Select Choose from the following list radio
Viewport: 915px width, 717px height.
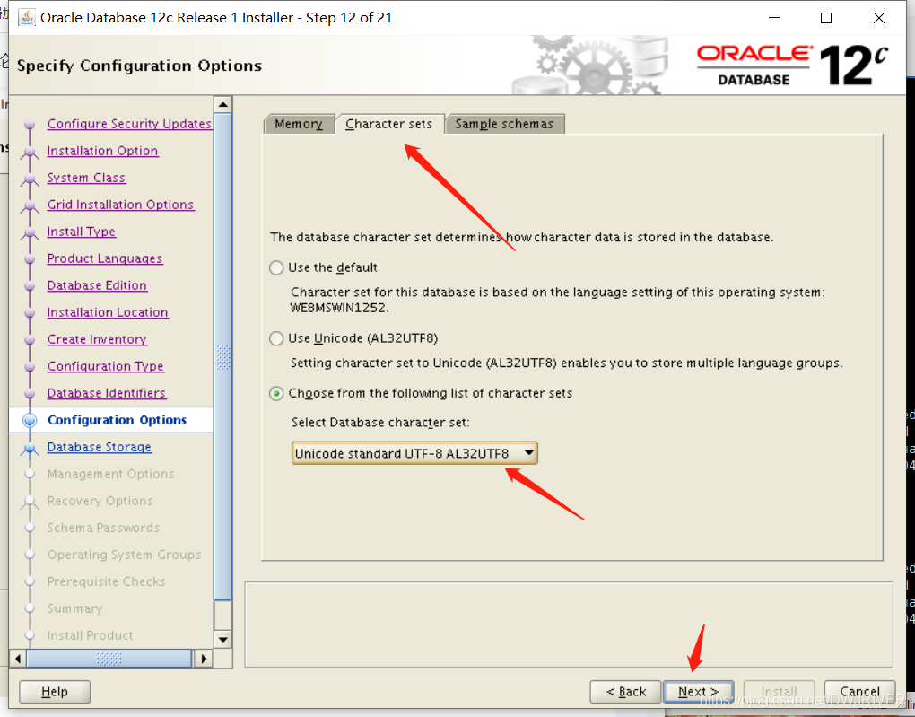pos(276,394)
